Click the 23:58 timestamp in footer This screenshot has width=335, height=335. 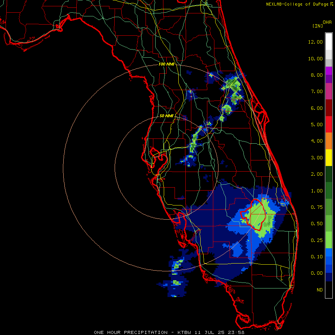click(x=236, y=332)
